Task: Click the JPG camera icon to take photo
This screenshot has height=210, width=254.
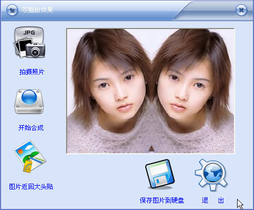Action: pyautogui.click(x=30, y=42)
